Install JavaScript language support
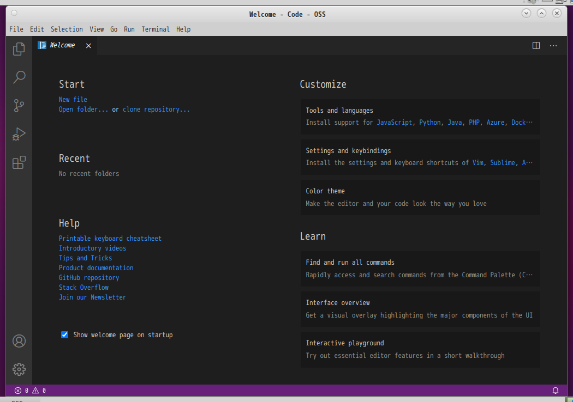Screen dimensions: 573x402 [395, 123]
